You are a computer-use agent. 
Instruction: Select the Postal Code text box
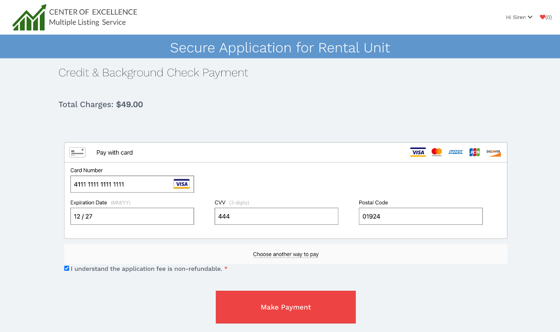(420, 216)
